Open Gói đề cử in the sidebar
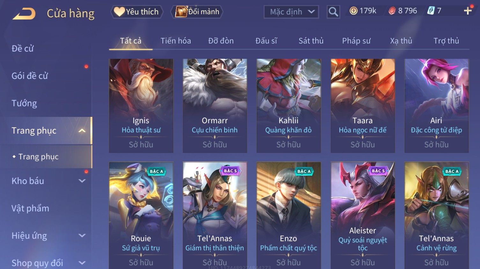 30,76
